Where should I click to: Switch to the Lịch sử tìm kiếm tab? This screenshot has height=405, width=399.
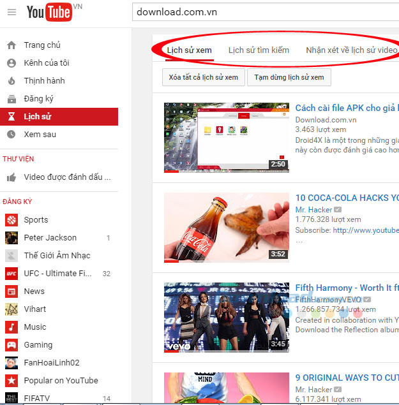point(259,50)
